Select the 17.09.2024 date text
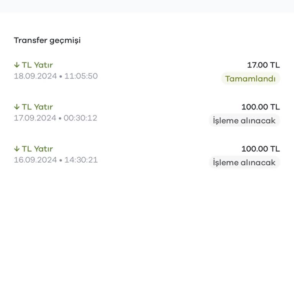The width and height of the screenshot is (294, 294). click(x=35, y=118)
